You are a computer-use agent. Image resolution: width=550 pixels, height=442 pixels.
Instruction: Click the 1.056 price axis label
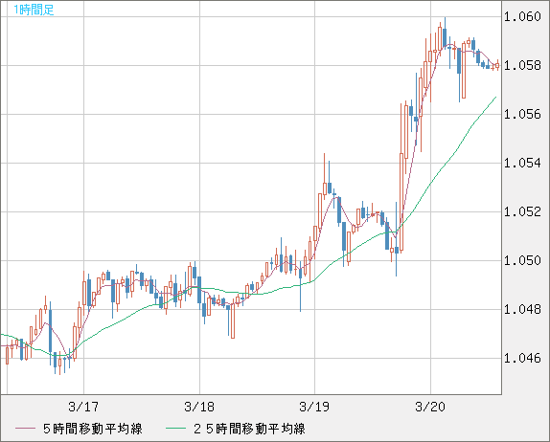(x=522, y=114)
